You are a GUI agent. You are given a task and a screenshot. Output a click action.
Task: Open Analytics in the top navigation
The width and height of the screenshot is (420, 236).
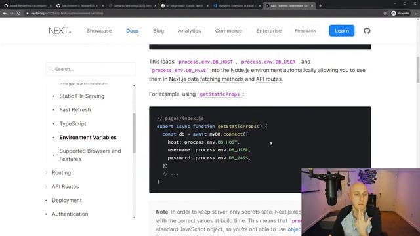point(190,31)
